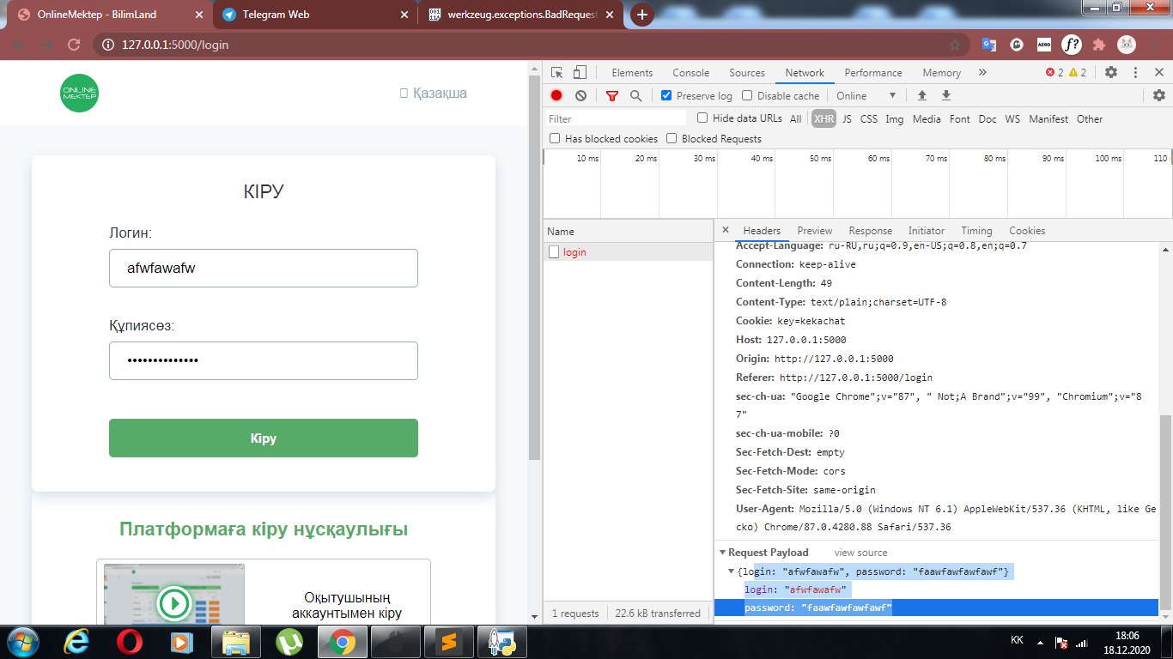Image resolution: width=1173 pixels, height=659 pixels.
Task: Play the platform login tutorial video
Action: (174, 603)
